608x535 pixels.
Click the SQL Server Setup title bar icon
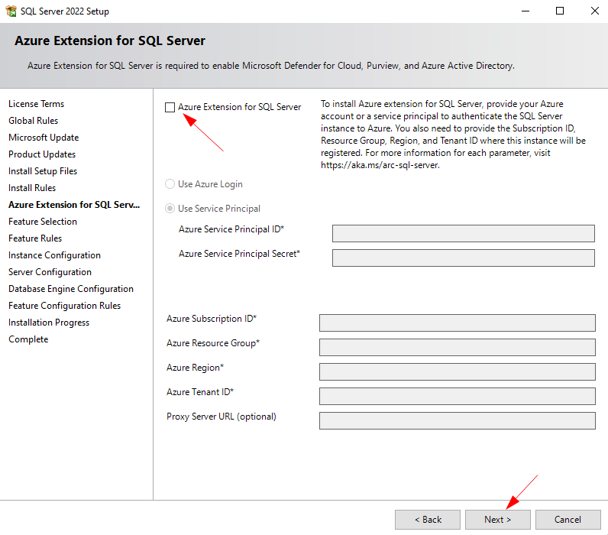coord(11,11)
